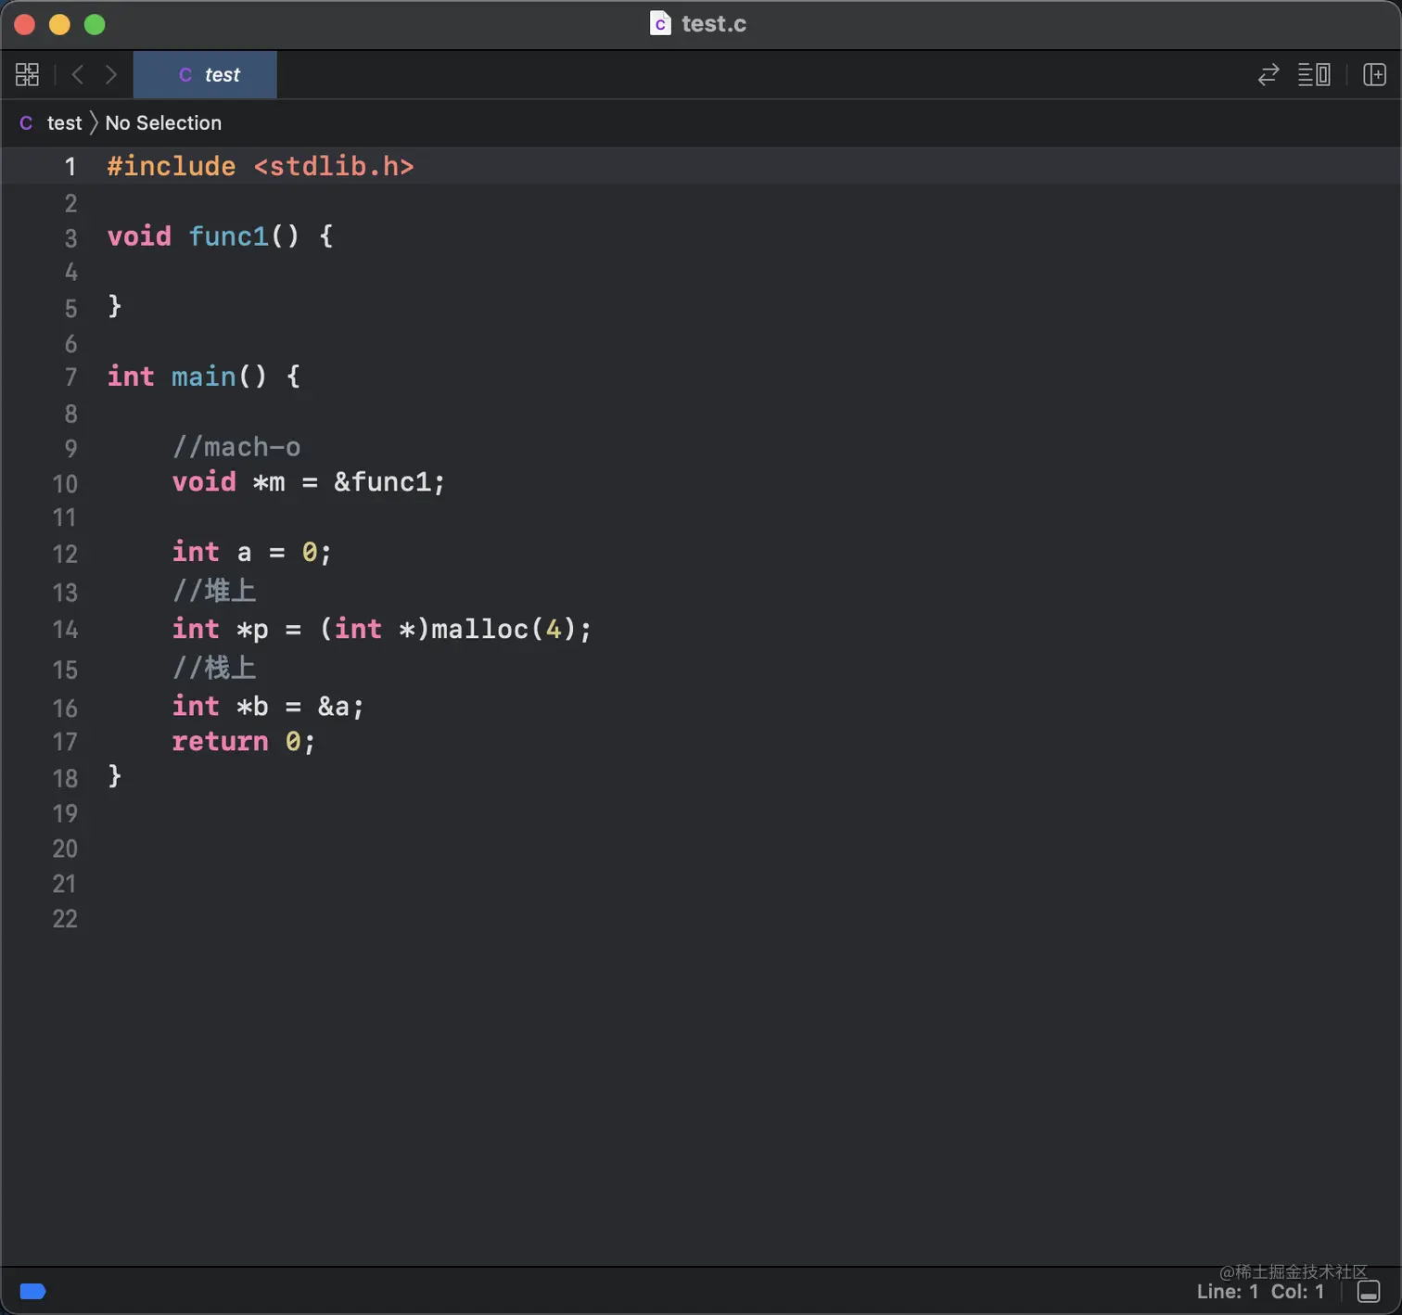Click the Col: 1 status text
Viewport: 1402px width, 1315px height.
click(x=1297, y=1291)
